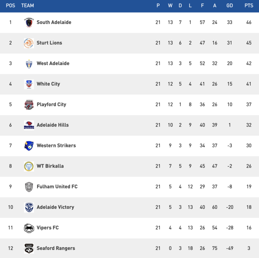Sort table by PTS column header
Image resolution: width=259 pixels, height=258 pixels.
point(249,6)
